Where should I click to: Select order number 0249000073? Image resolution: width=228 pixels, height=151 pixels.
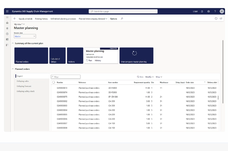62,88
